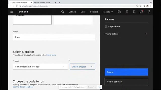Click the site lock icon in address bar
Viewport: 161px width, 90px height.
pos(21,6)
